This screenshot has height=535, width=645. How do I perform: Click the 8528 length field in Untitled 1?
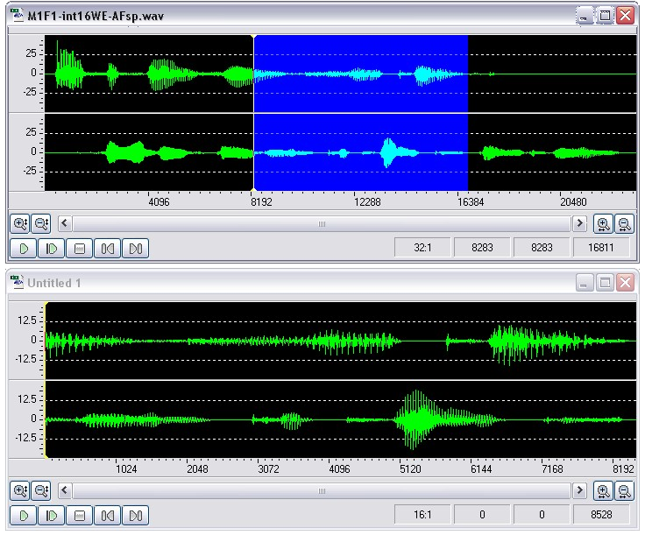pos(601,515)
